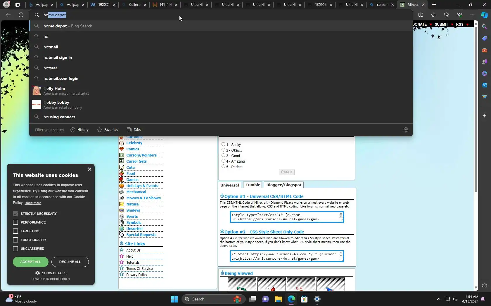
Task: Open the cookie policy 'Read more' link
Action: pos(33,203)
